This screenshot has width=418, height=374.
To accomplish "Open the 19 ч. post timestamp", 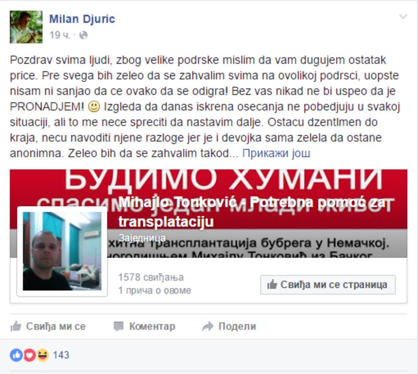I will tap(60, 35).
